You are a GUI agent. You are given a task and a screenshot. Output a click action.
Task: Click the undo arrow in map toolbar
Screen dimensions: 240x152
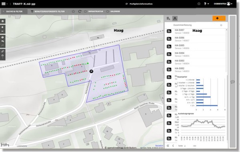pos(3,41)
